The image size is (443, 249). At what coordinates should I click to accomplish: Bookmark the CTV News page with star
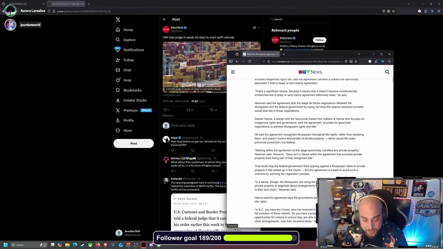coord(356,62)
